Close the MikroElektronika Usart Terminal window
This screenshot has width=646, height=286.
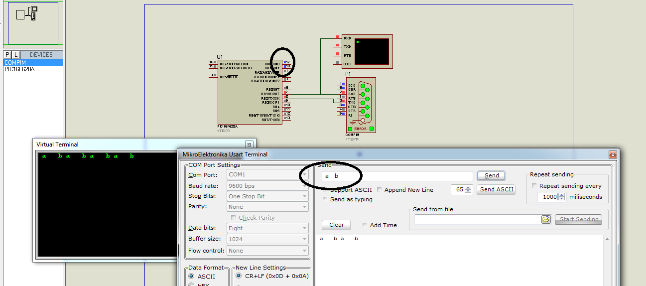tap(612, 155)
